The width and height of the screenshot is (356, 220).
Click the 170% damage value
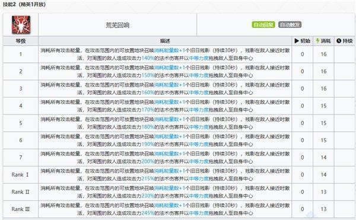tap(148, 110)
